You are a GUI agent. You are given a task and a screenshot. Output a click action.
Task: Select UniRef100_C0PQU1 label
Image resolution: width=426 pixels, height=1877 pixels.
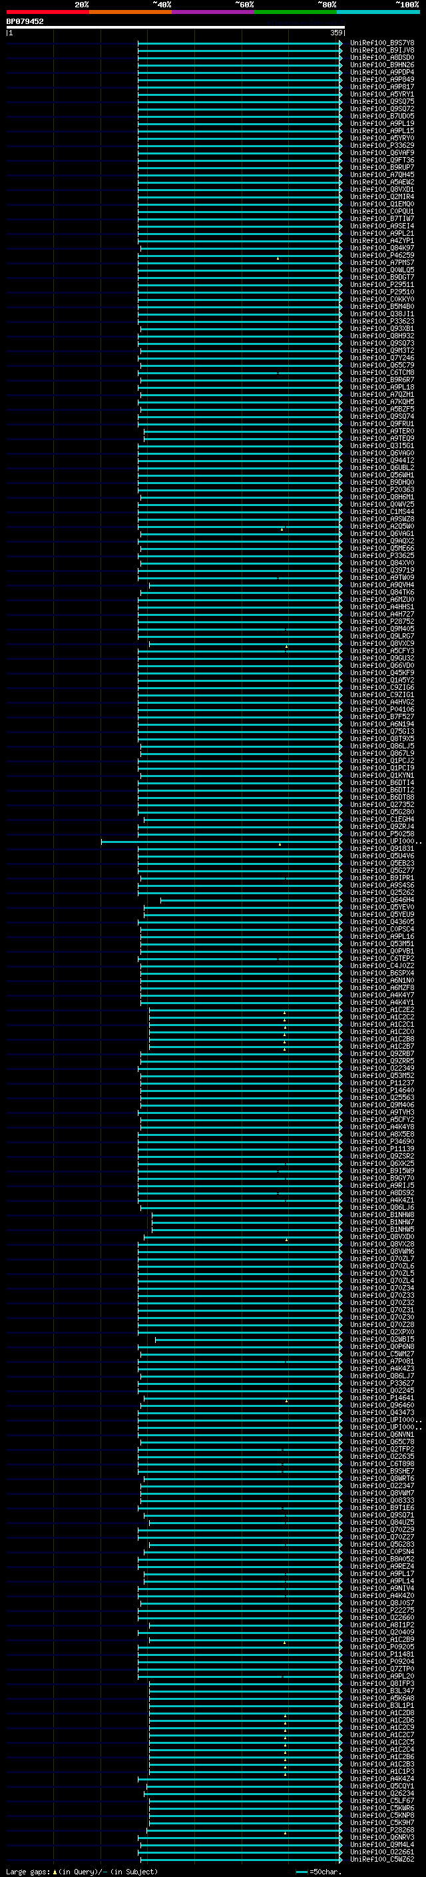[382, 211]
